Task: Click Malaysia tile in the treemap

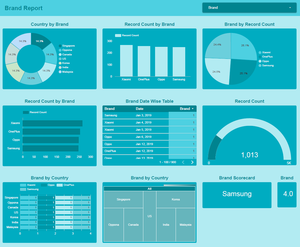Action: [185, 225]
